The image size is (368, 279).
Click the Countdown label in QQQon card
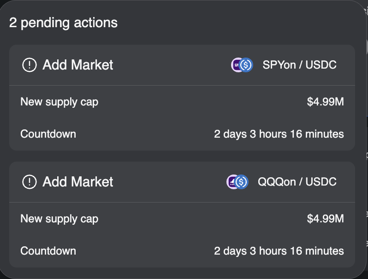pos(48,251)
